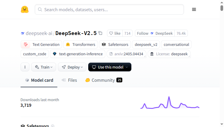Viewport: 224px width, 127px height.
Task: Open the Hugging Face logo home
Action: 25,9
